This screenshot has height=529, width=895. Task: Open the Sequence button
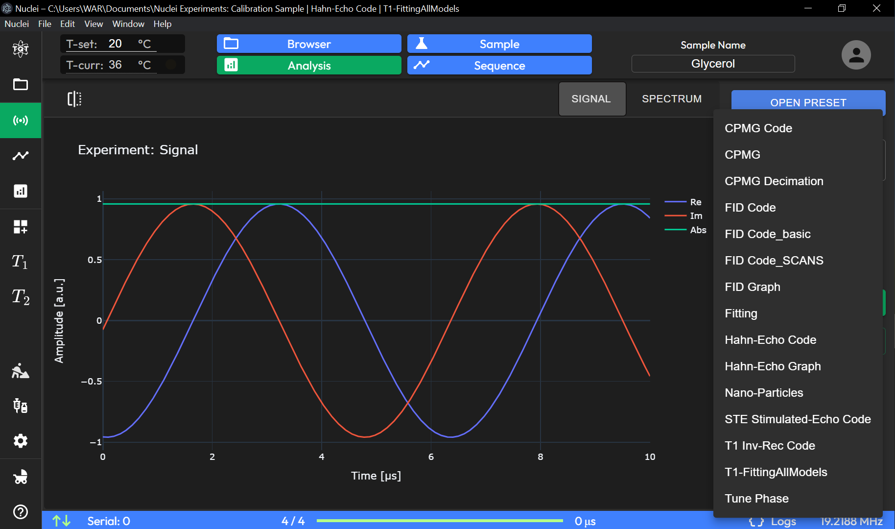click(x=499, y=65)
